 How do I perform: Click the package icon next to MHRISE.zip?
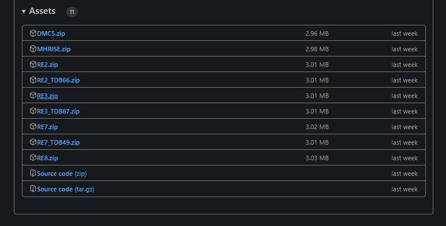click(x=33, y=49)
